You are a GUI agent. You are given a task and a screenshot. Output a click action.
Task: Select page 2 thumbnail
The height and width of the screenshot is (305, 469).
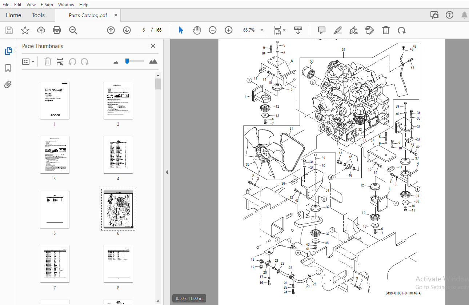(x=118, y=100)
